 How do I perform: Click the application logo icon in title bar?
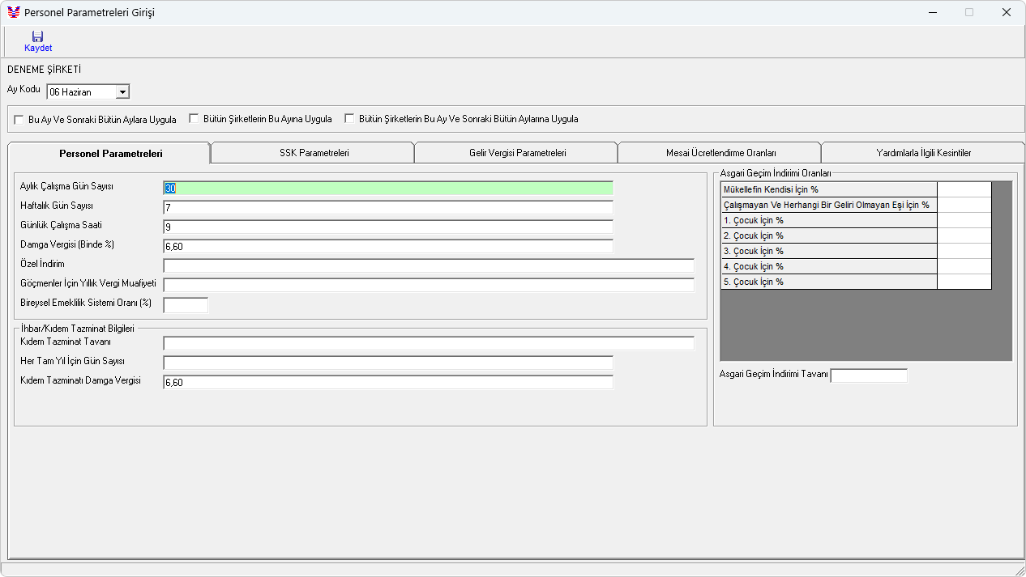(x=13, y=12)
